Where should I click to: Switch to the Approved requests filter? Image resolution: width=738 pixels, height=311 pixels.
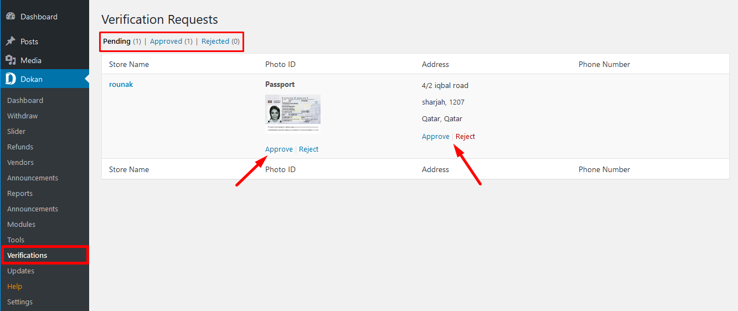[x=166, y=42]
